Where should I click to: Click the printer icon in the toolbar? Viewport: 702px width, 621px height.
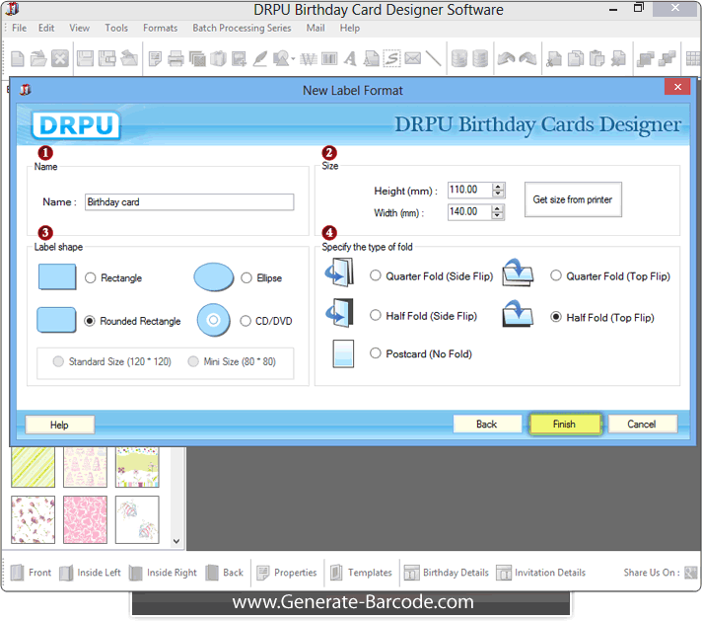[175, 59]
